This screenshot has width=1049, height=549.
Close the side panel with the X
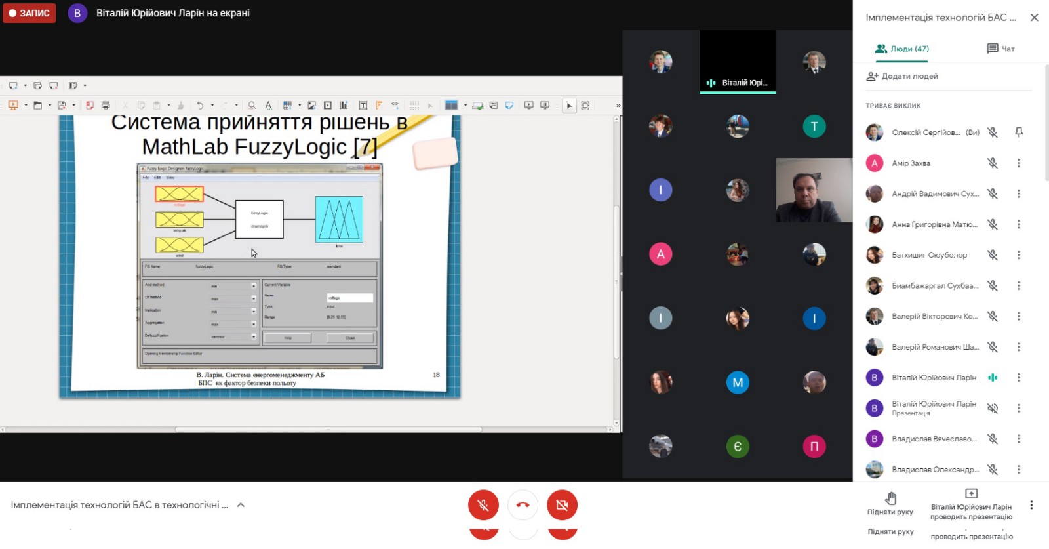[x=1035, y=18]
